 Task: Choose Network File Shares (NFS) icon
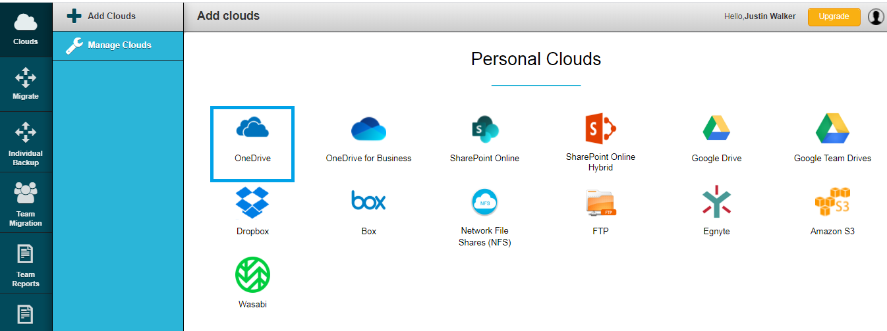point(484,202)
